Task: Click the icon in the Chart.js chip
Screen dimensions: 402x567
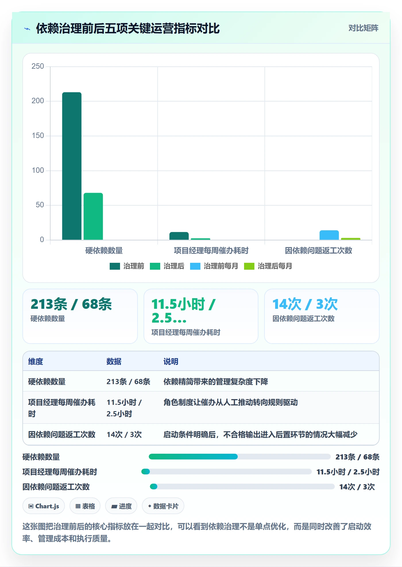Action: click(x=31, y=506)
